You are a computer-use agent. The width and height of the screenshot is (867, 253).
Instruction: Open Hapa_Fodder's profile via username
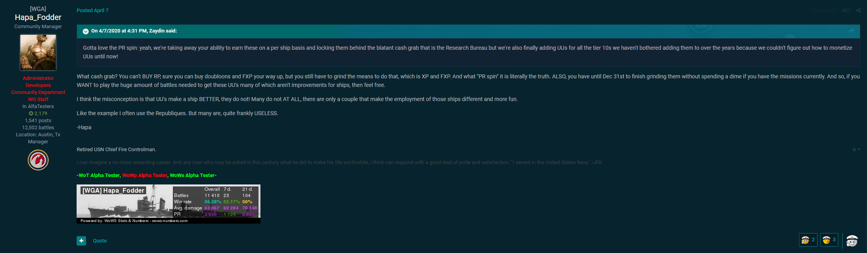coord(38,17)
